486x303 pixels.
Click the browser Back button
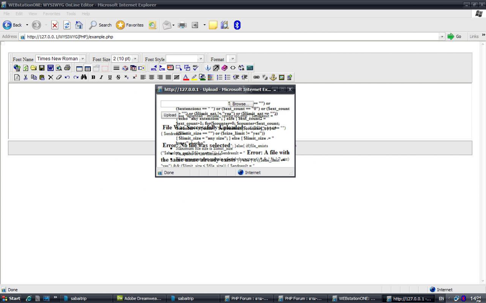coord(13,25)
